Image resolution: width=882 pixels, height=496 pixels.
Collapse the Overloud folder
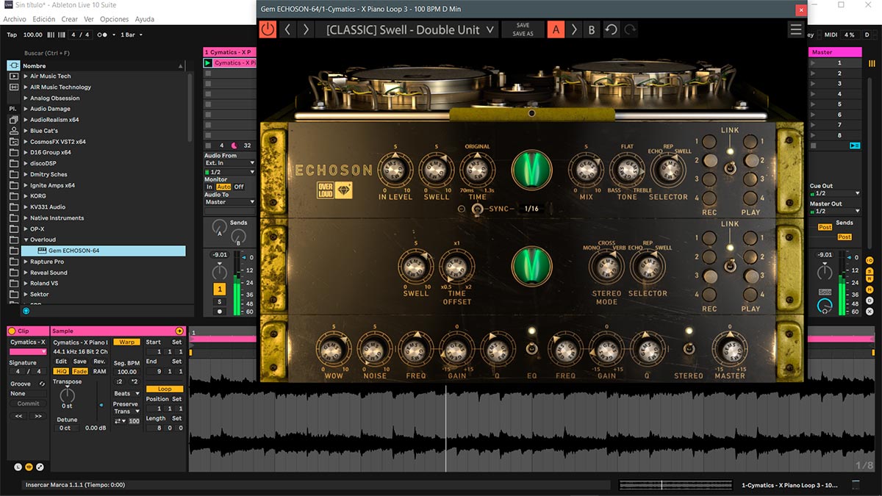point(26,240)
